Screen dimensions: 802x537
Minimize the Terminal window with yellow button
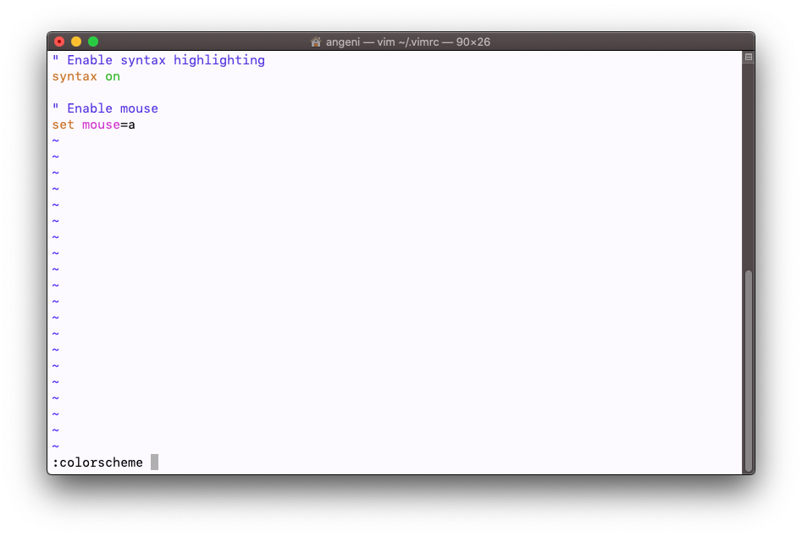tap(76, 42)
